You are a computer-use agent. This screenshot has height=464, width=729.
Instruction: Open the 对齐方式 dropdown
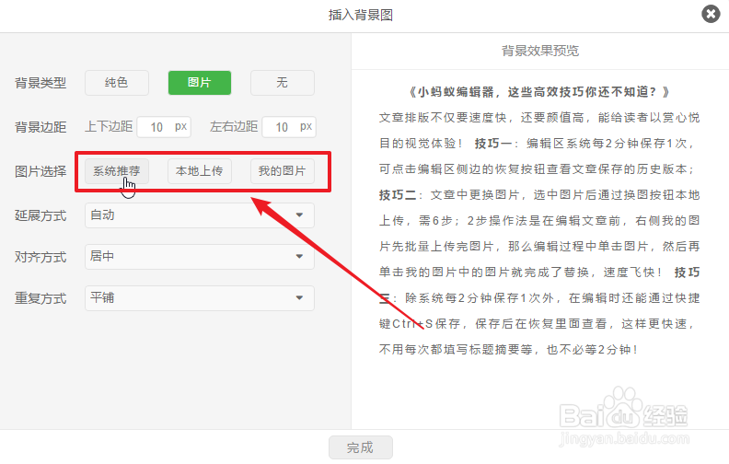(200, 257)
